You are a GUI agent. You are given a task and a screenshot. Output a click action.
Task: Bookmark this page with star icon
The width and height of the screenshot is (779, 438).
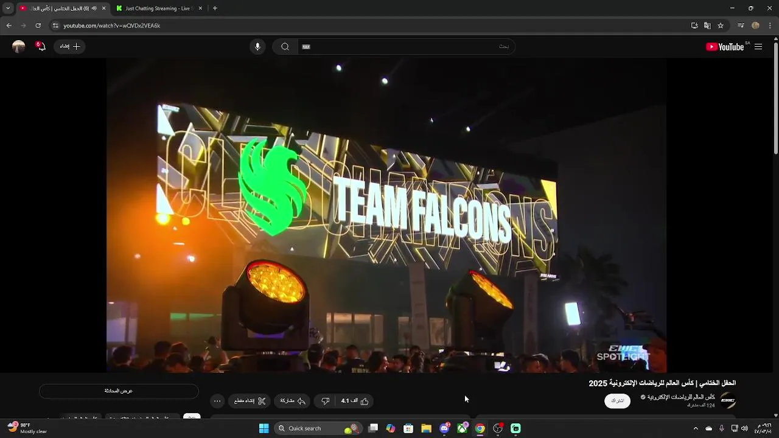coord(721,26)
